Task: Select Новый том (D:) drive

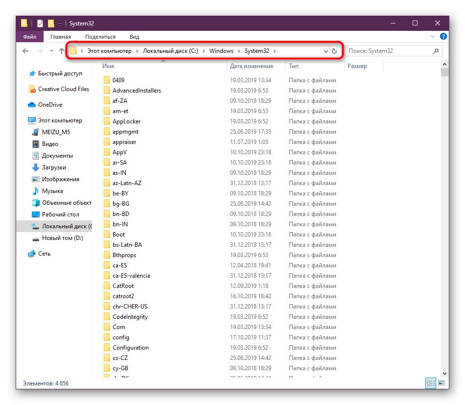Action: pos(63,238)
